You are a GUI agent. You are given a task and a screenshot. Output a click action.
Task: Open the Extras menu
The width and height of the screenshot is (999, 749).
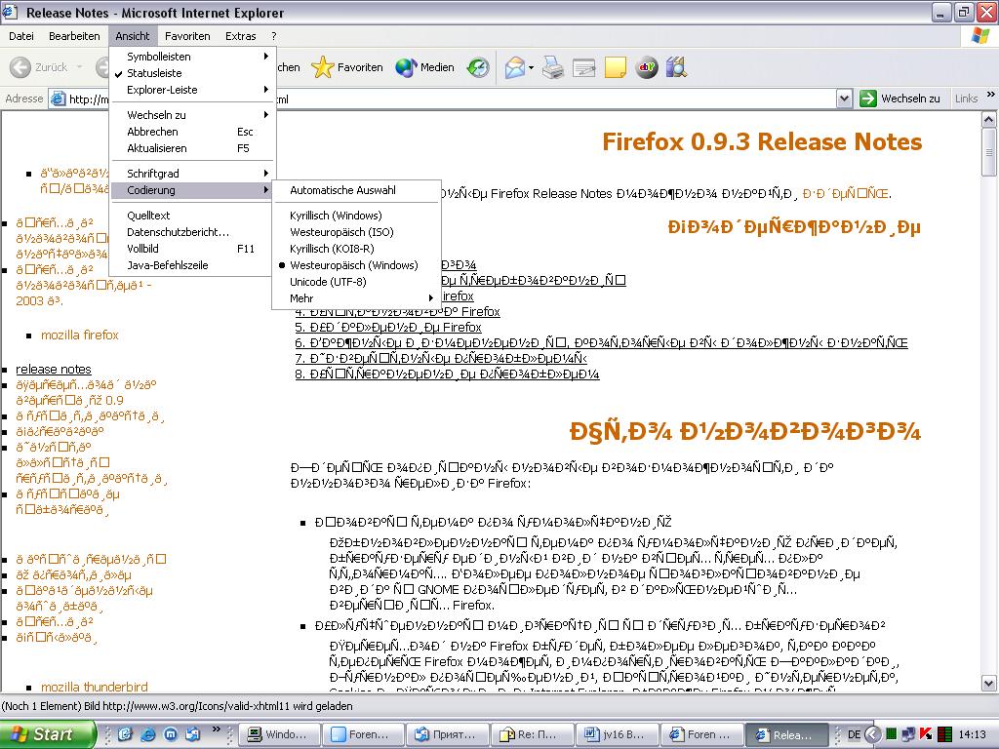[240, 36]
